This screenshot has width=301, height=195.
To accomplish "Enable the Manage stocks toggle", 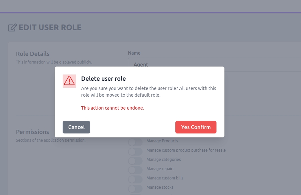I will [135, 189].
